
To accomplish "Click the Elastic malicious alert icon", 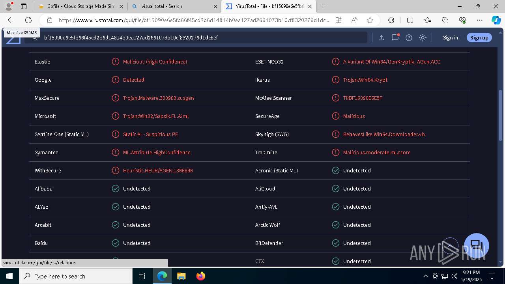I will pyautogui.click(x=116, y=62).
